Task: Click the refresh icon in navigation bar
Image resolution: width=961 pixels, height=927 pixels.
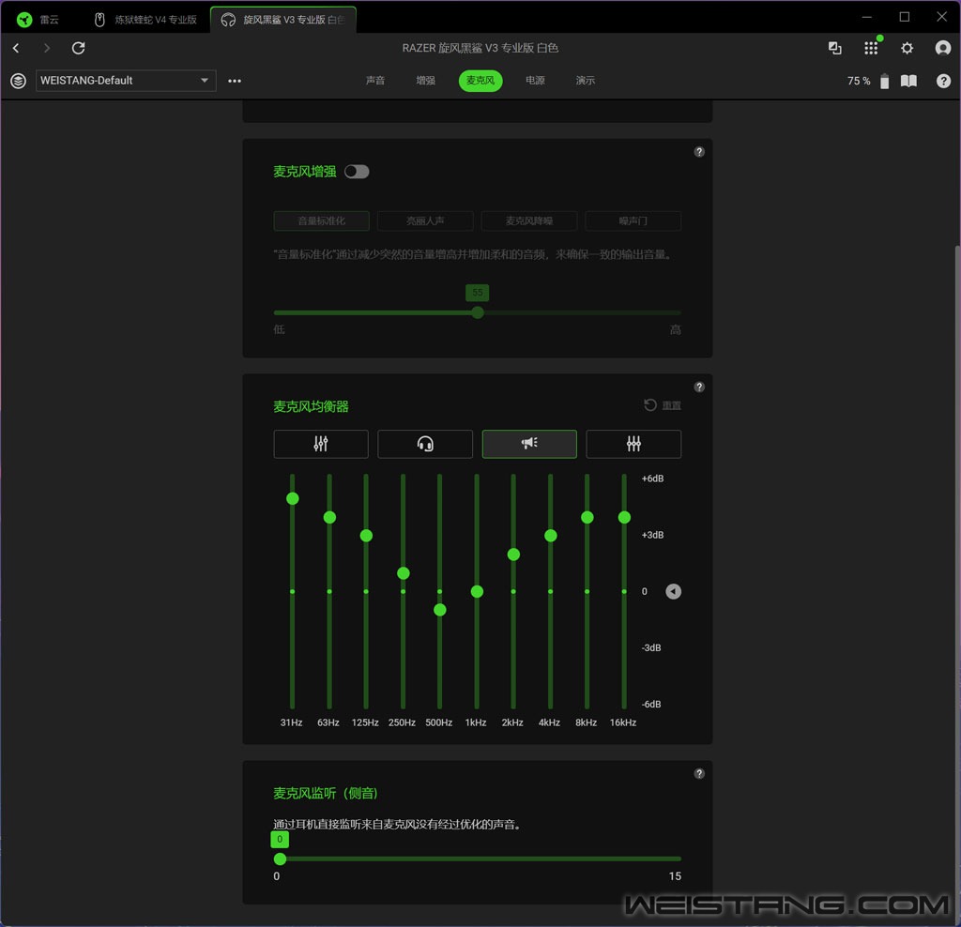Action: click(79, 48)
